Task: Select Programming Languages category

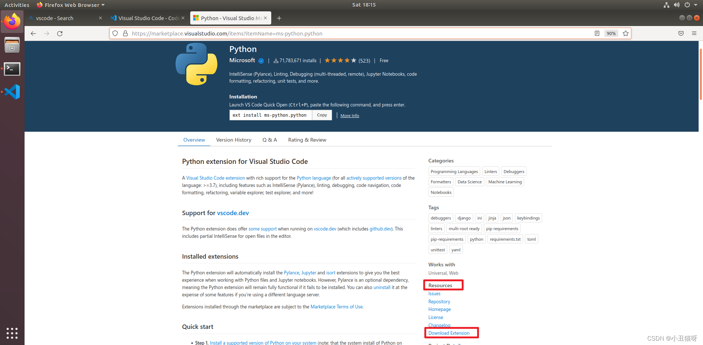Action: coord(454,172)
